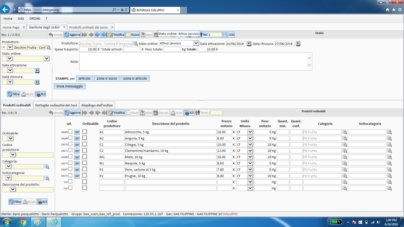
Task: Open Produttore lookup next to Zecchini Frutta
Action: (x=136, y=44)
